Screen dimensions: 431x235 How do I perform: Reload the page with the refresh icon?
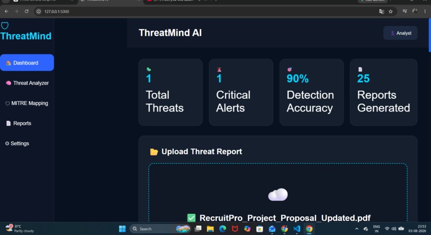point(27,12)
